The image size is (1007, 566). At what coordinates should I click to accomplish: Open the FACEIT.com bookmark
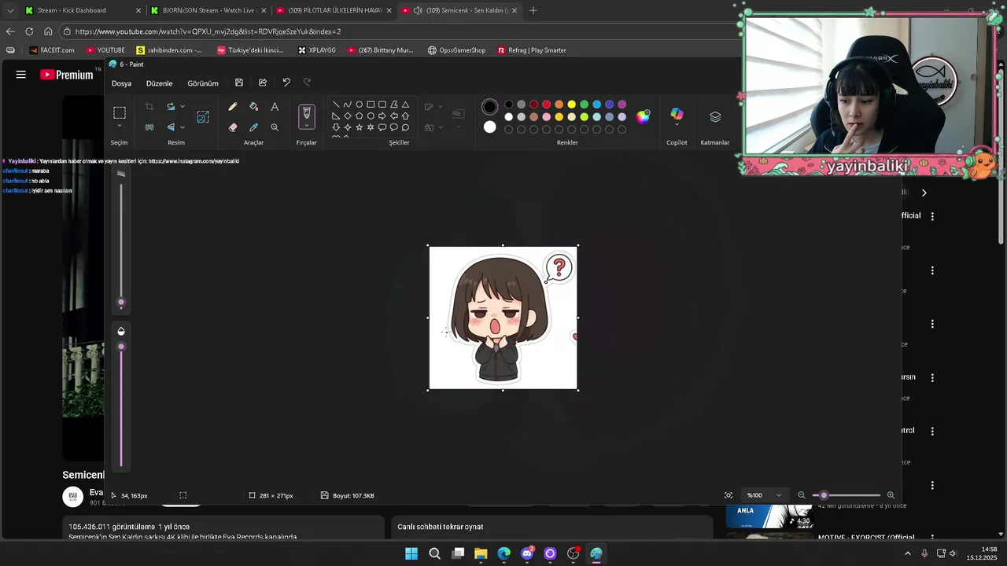click(x=52, y=50)
